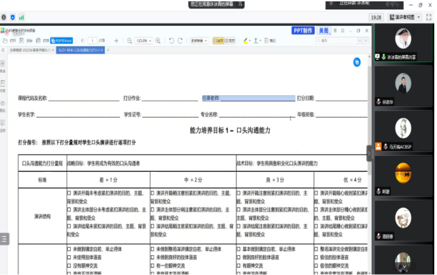The image size is (437, 275).
Task: Go to next page with right arrow
Action: (x=116, y=41)
